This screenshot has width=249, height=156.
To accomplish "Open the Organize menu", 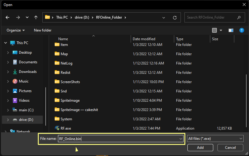I will coord(16,30).
